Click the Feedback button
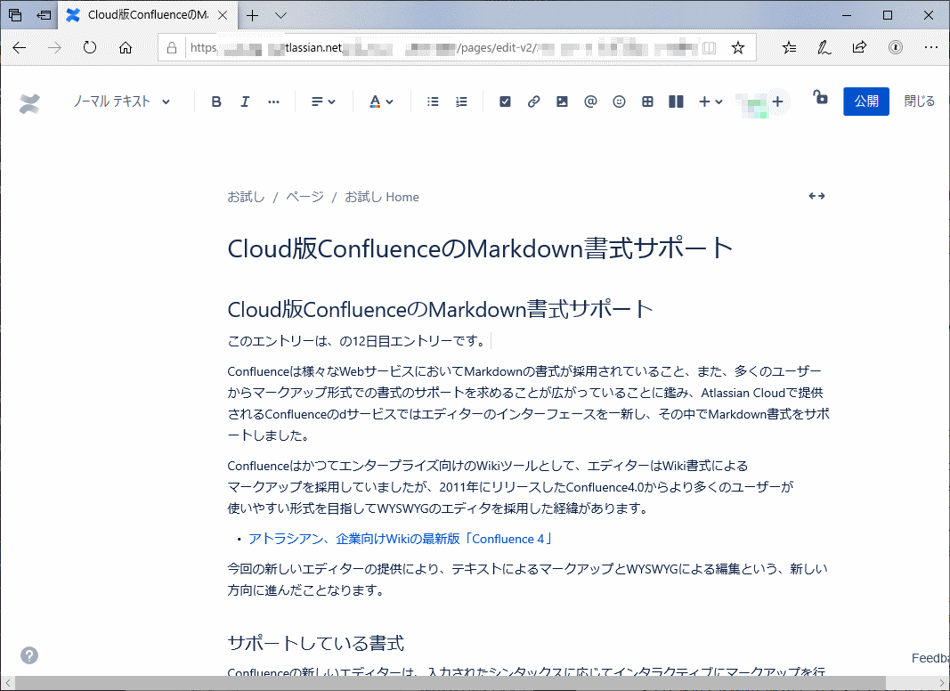950x691 pixels. click(x=930, y=658)
